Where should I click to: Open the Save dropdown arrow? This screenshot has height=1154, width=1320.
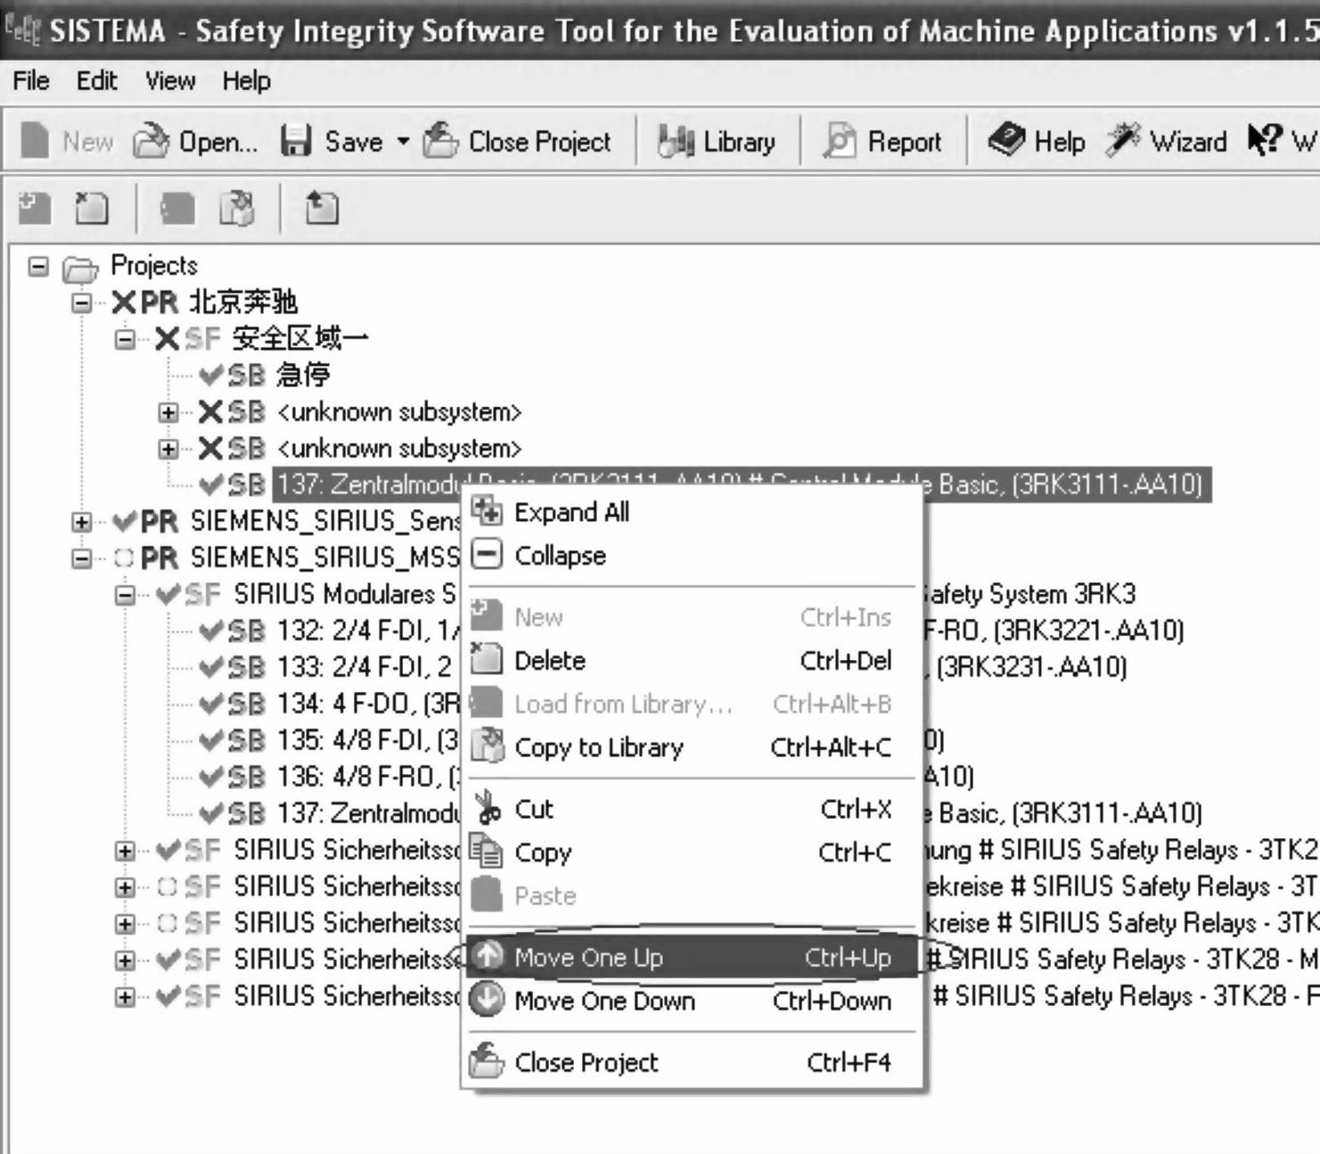[x=403, y=141]
